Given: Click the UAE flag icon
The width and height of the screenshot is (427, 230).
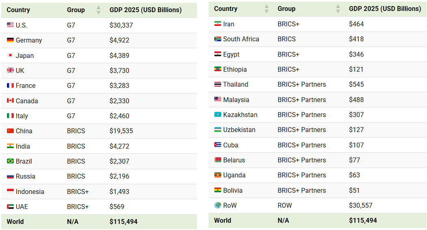Looking at the screenshot, I should pyautogui.click(x=10, y=207).
